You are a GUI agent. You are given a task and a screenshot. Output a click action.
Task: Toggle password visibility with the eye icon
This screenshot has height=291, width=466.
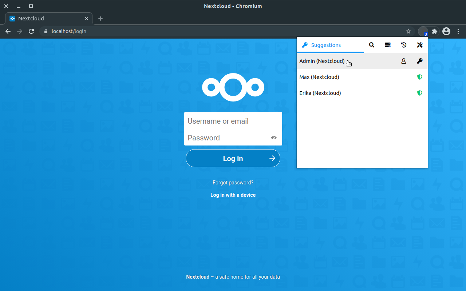[273, 137]
